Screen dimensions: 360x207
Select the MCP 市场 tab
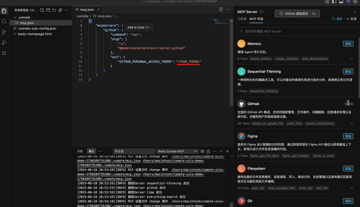click(x=256, y=19)
